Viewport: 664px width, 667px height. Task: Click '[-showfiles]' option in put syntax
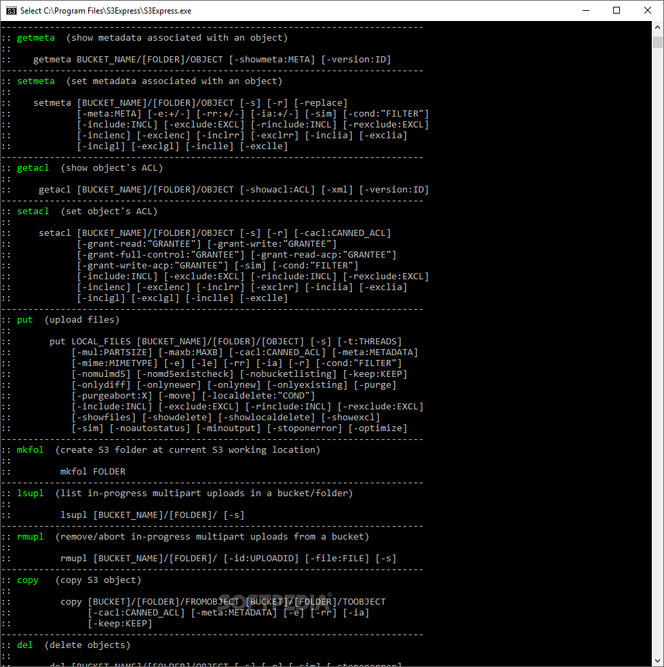click(104, 418)
